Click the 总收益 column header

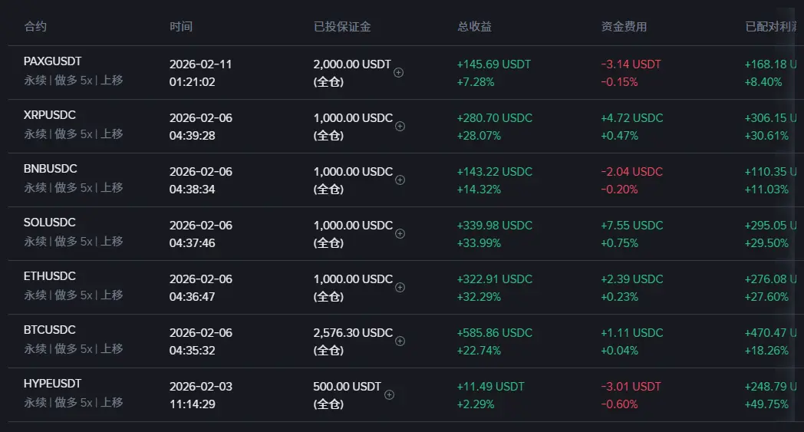pos(474,27)
